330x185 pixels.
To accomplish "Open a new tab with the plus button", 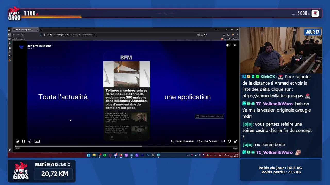I will point(42,30).
